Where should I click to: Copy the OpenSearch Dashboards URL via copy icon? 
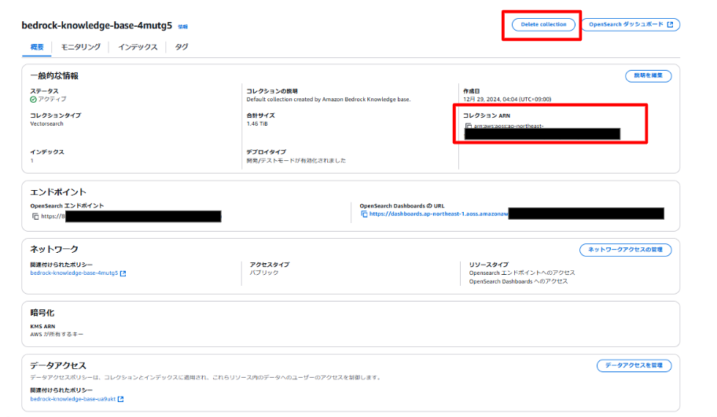[x=364, y=214]
